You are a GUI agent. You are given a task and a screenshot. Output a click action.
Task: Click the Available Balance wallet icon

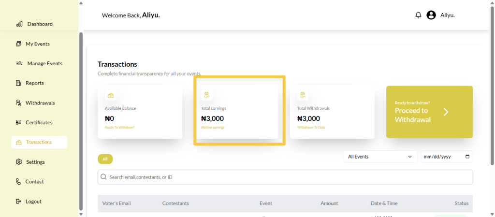coord(111,95)
